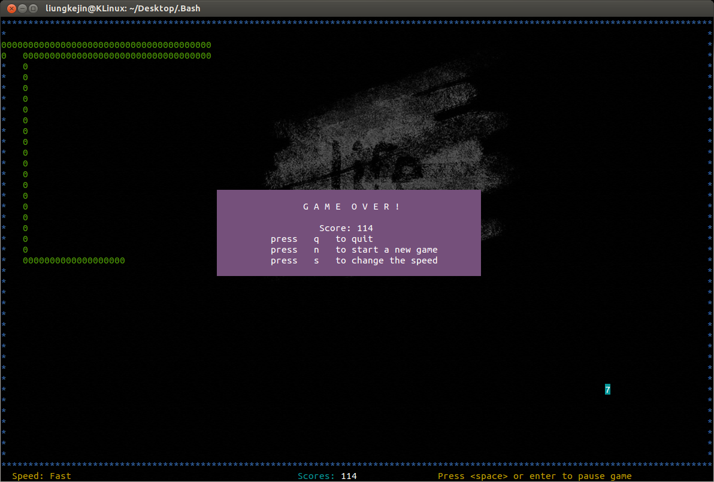The image size is (714, 482).
Task: Click the 'press q to quit' option
Action: (x=322, y=239)
